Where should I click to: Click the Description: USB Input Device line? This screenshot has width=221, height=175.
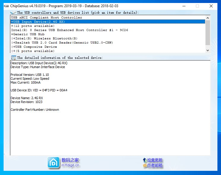39,63
